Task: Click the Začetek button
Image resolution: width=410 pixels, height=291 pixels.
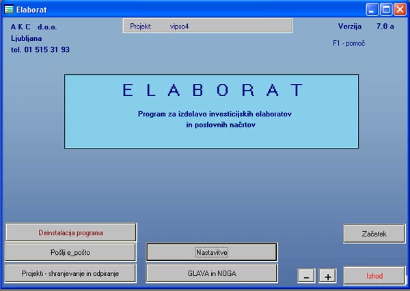Action: (x=374, y=234)
